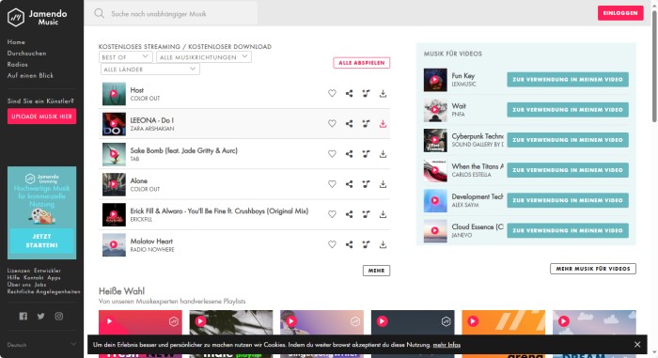Play the Molotov Heart track thumbnail

pos(114,244)
